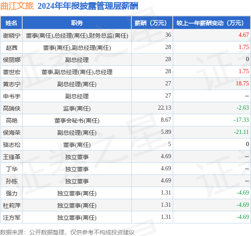Click 董事(离任),副总经理(离任) position cell

point(77,48)
